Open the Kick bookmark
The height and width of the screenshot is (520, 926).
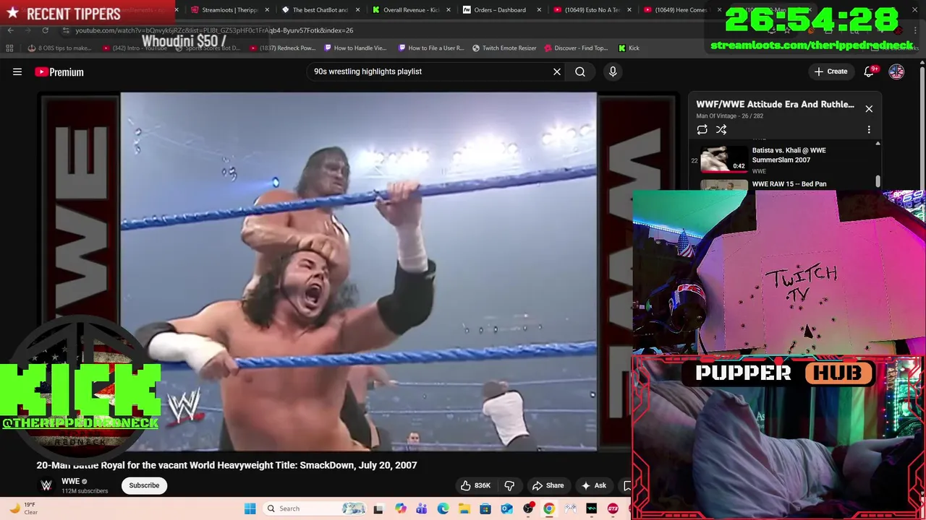pyautogui.click(x=629, y=48)
